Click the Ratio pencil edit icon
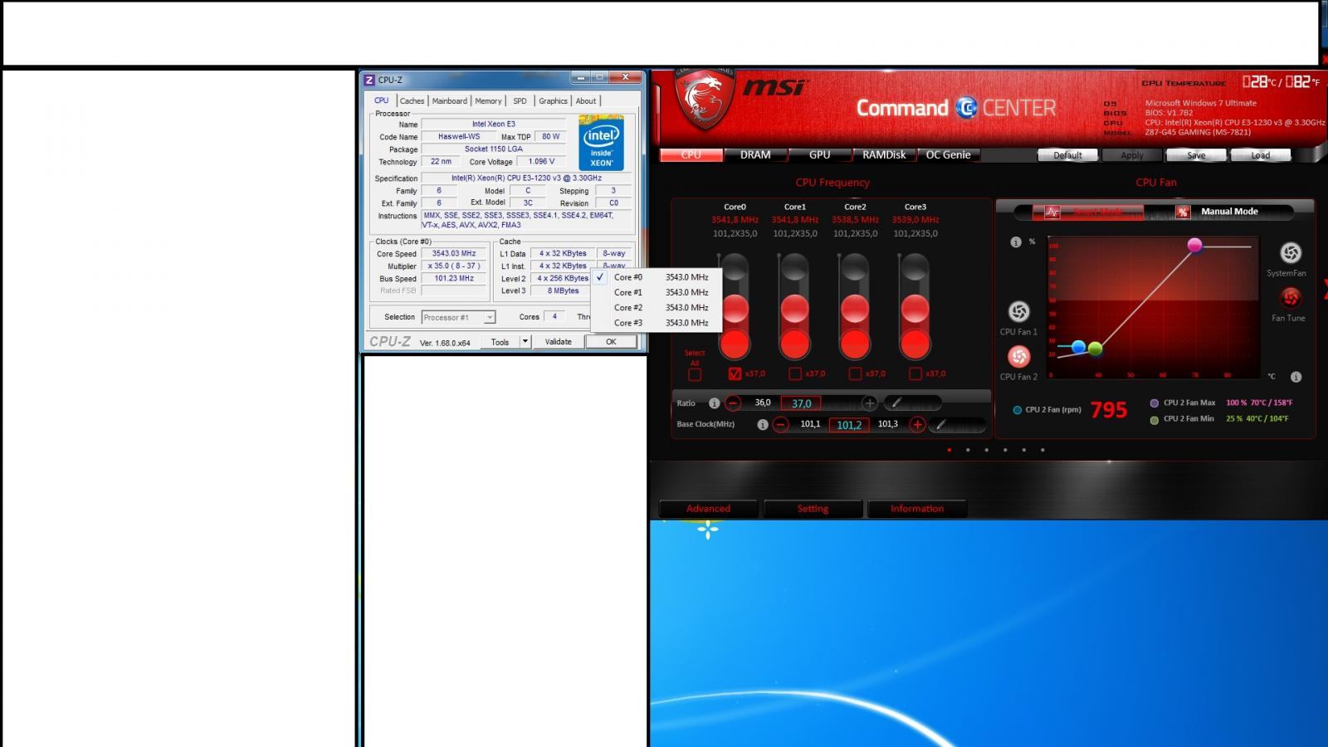1328x747 pixels. 895,403
